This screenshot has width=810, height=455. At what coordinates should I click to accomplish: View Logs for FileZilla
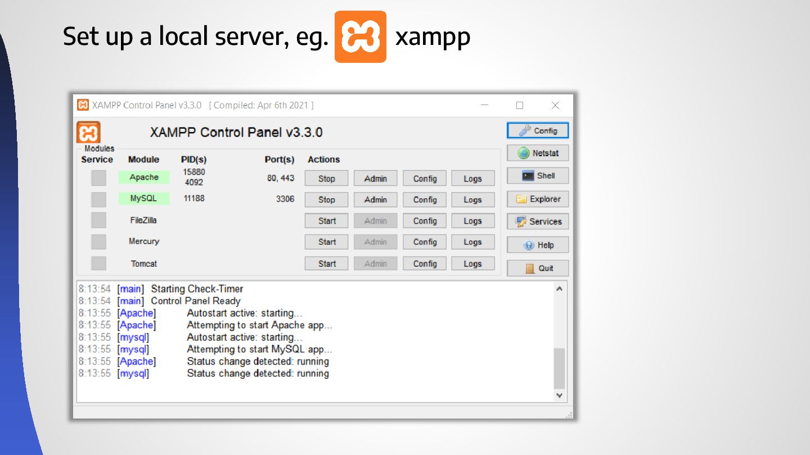click(x=473, y=221)
